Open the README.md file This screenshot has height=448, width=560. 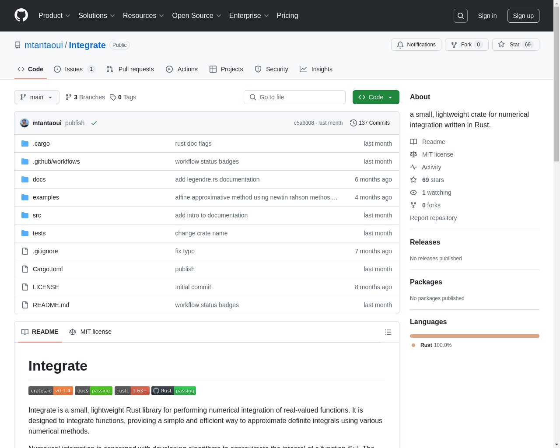[x=51, y=305]
